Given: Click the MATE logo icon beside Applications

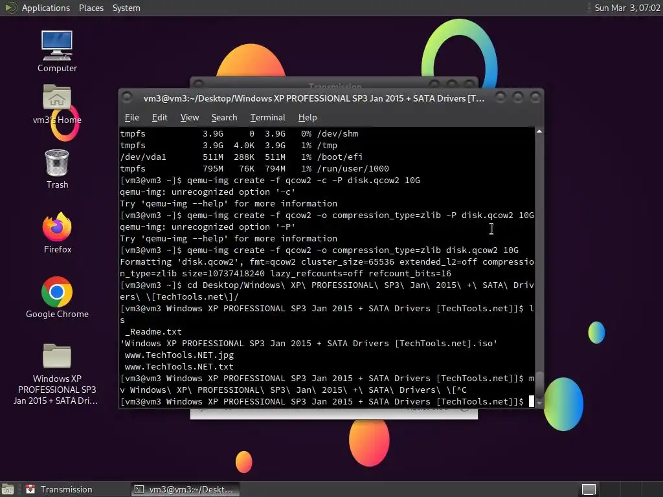Looking at the screenshot, I should 10,8.
